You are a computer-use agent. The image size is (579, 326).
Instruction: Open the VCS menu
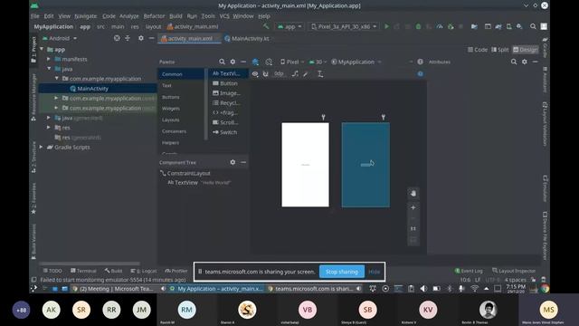coord(224,16)
